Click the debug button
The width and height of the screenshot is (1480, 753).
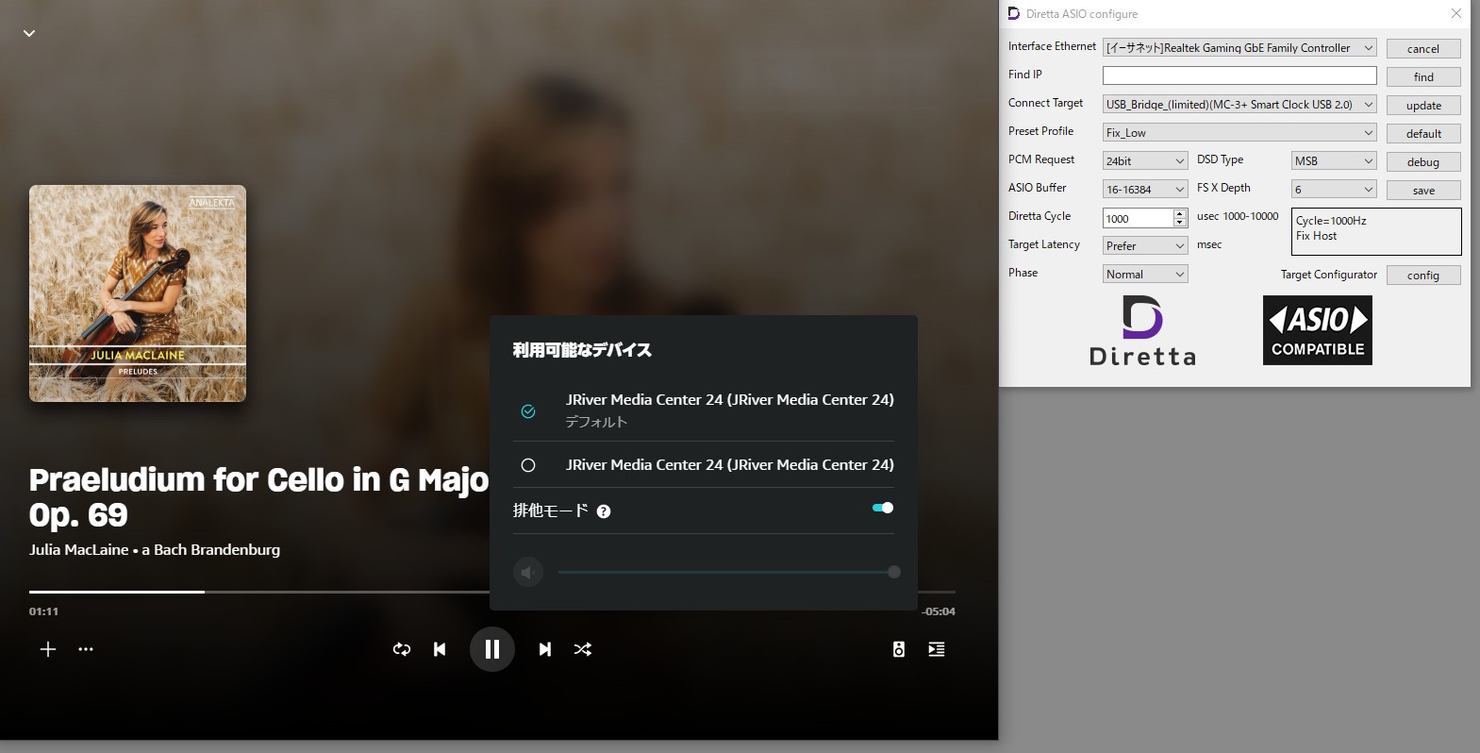tap(1423, 161)
